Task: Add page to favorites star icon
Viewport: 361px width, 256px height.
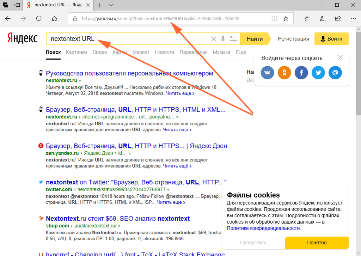Action: (x=286, y=18)
